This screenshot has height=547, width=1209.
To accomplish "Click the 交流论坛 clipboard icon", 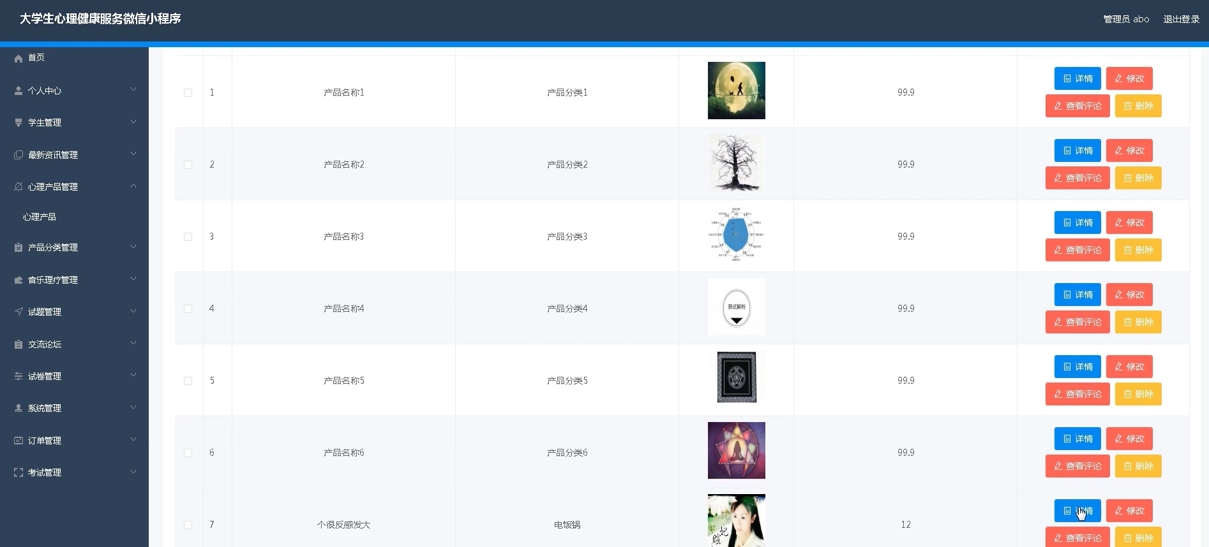I will pos(19,344).
